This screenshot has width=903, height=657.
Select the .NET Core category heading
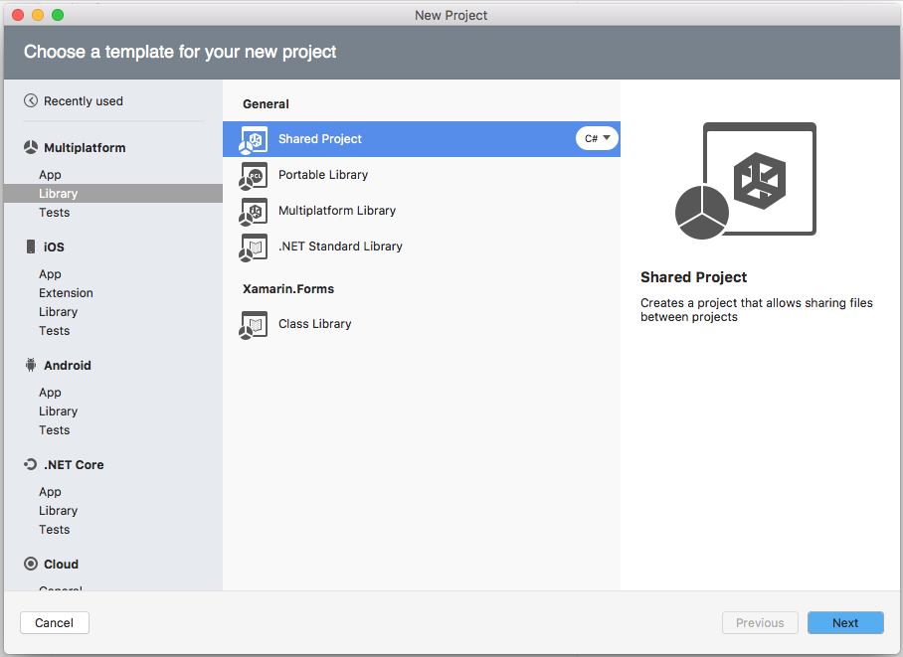pyautogui.click(x=74, y=465)
